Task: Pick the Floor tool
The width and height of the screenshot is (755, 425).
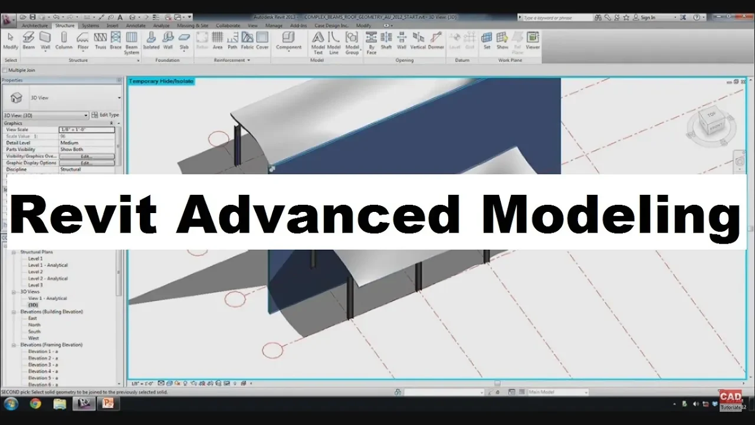Action: pyautogui.click(x=83, y=40)
